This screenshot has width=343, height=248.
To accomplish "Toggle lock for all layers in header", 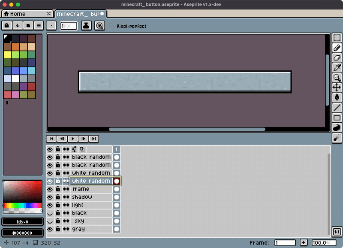I will pos(58,149).
